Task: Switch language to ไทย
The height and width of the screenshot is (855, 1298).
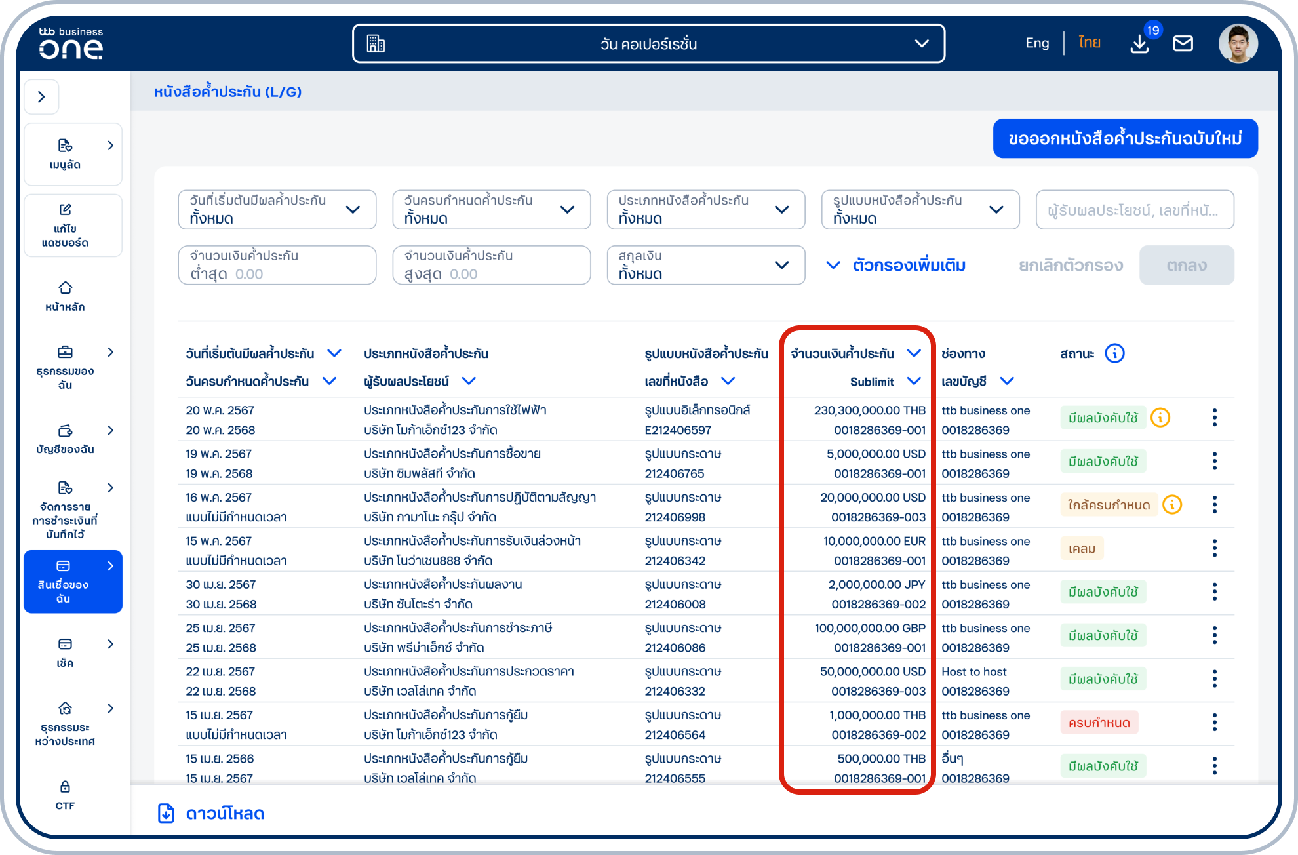Action: (1089, 43)
